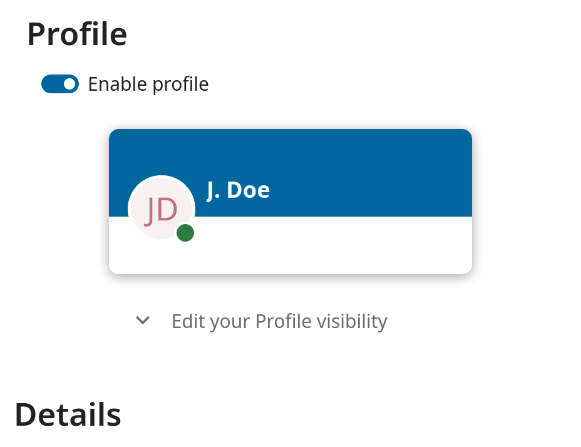Click the name J. Doe

point(238,190)
